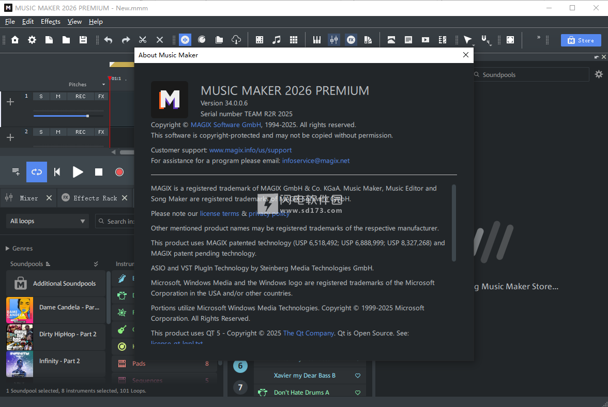Viewport: 608px width, 407px height.
Task: Favorite the Xavier my Dear Bass B loop
Action: (358, 375)
